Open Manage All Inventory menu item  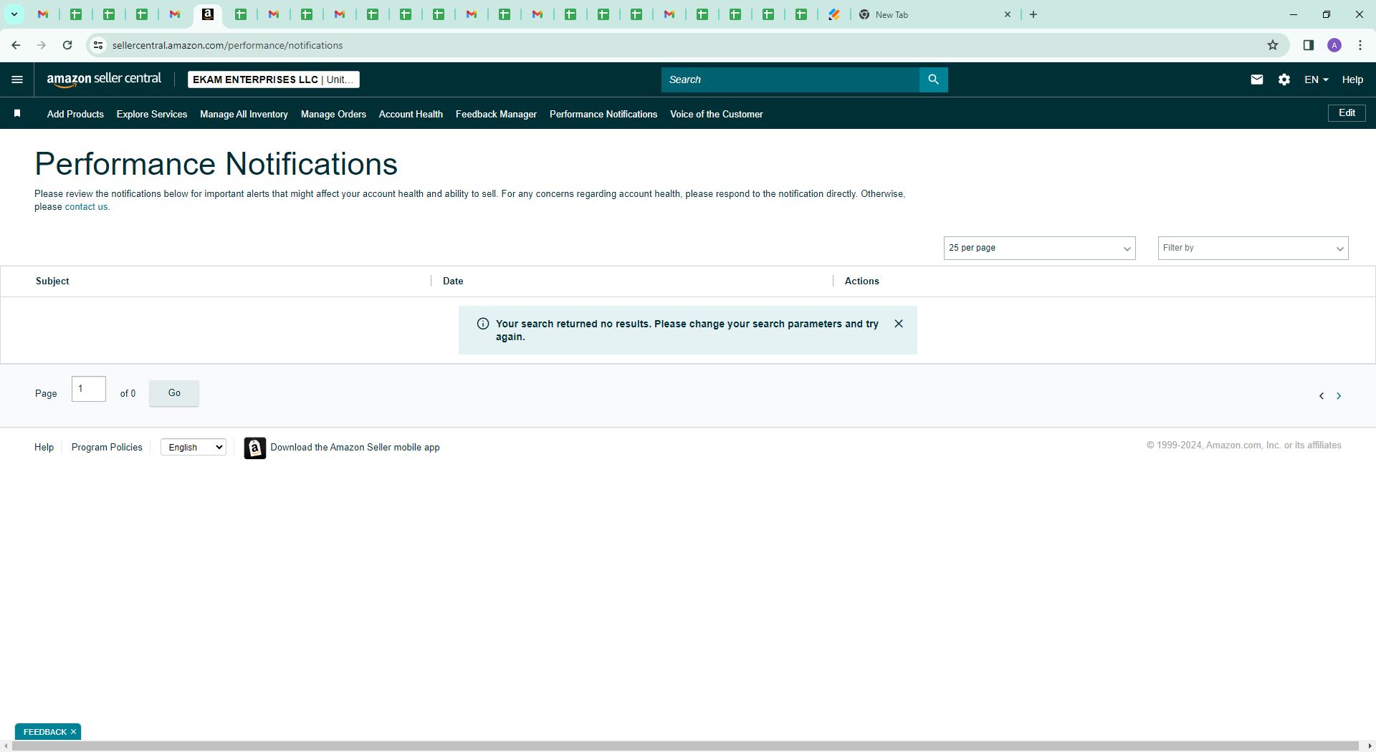[244, 114]
